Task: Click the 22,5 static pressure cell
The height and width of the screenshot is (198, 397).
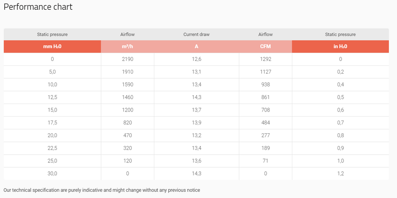Action: (x=52, y=148)
